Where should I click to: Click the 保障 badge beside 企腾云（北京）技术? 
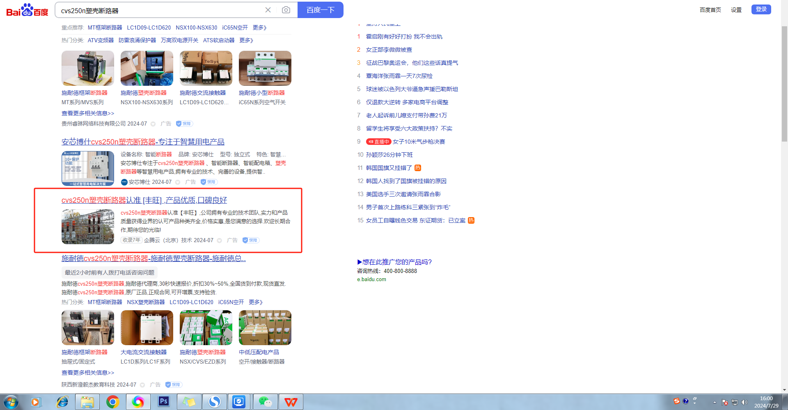pyautogui.click(x=251, y=240)
